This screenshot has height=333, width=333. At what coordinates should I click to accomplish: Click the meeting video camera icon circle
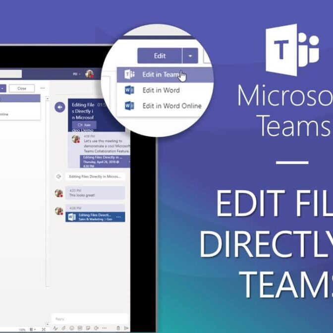pos(59,107)
